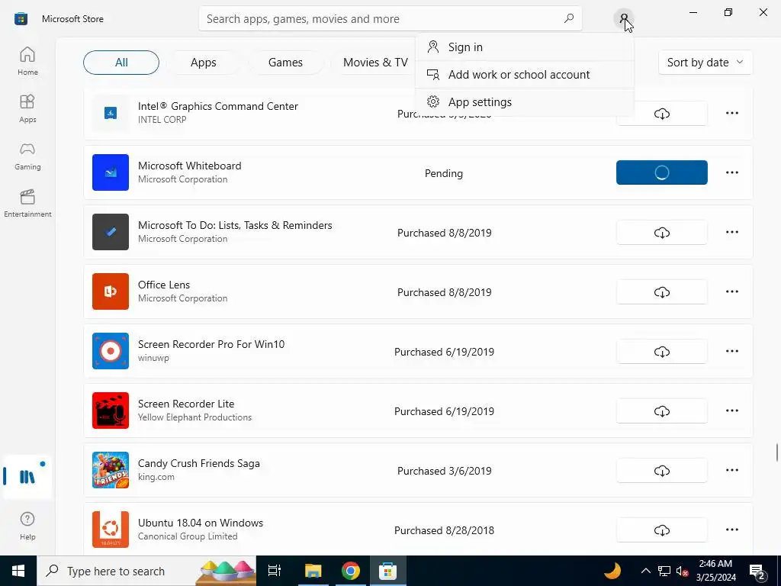Show hidden system tray icons
781x586 pixels.
coord(645,571)
